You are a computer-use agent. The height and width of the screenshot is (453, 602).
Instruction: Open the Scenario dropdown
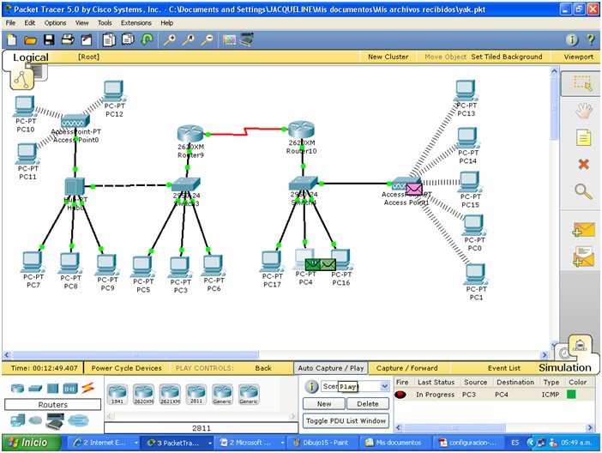coord(385,386)
